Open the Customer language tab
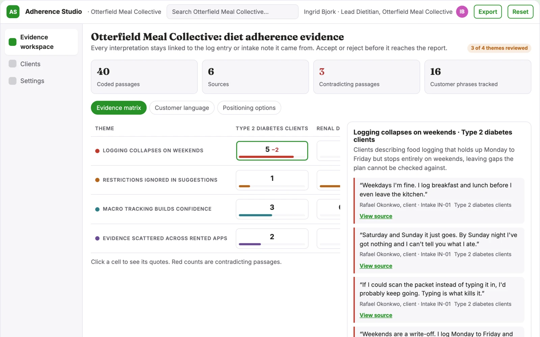Screen dimensions: 540x337 coord(182,108)
